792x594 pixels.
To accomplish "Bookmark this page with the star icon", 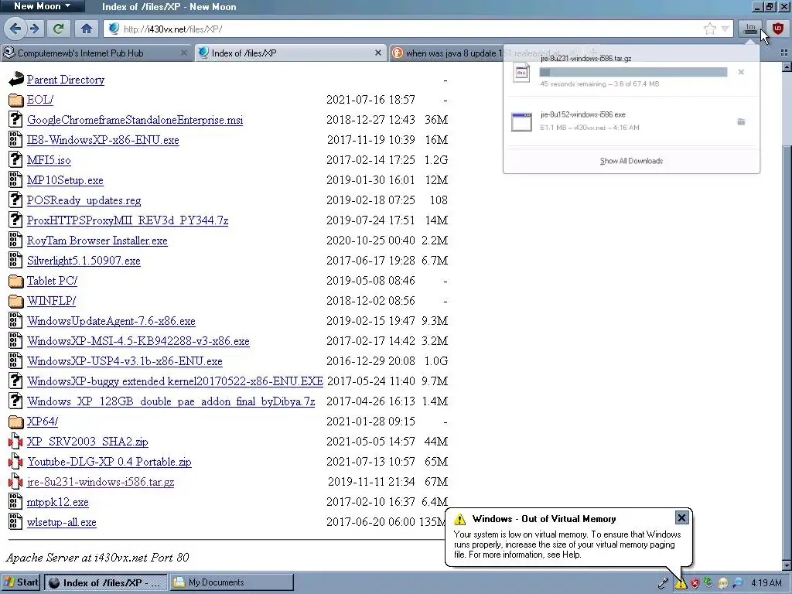I will (710, 29).
